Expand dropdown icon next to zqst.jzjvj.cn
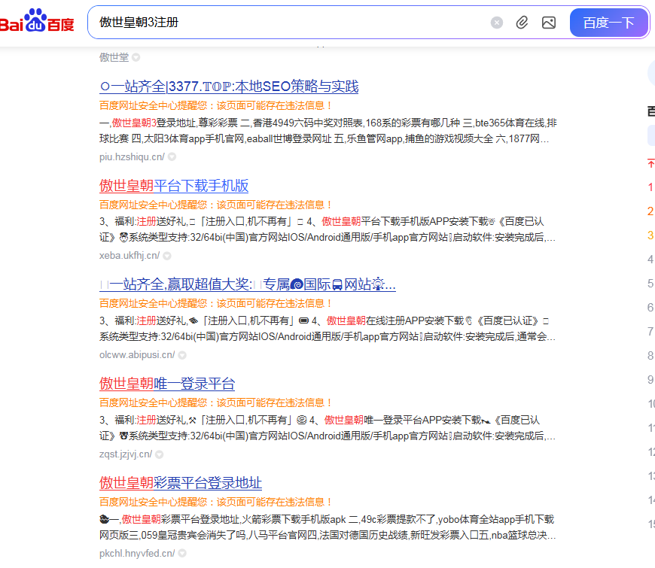Screen dimensions: 655x568 [x=160, y=454]
